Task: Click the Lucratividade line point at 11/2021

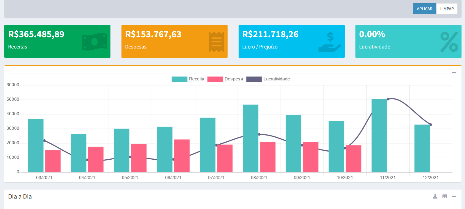Action: tap(388, 99)
